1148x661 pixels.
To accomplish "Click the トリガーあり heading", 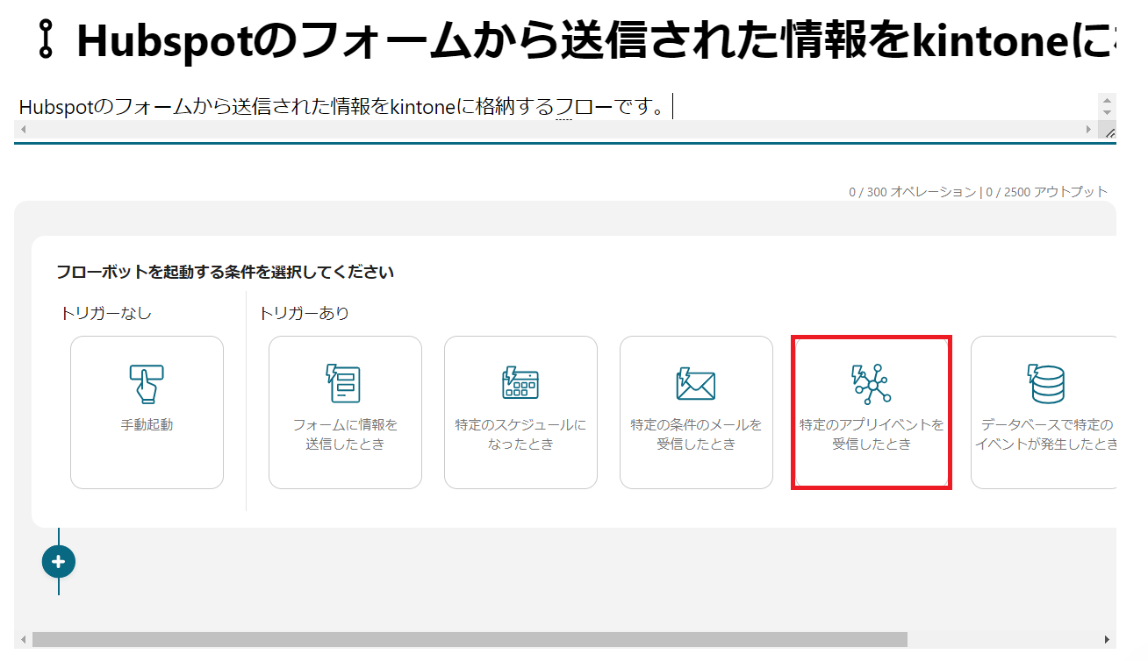I will pyautogui.click(x=304, y=313).
